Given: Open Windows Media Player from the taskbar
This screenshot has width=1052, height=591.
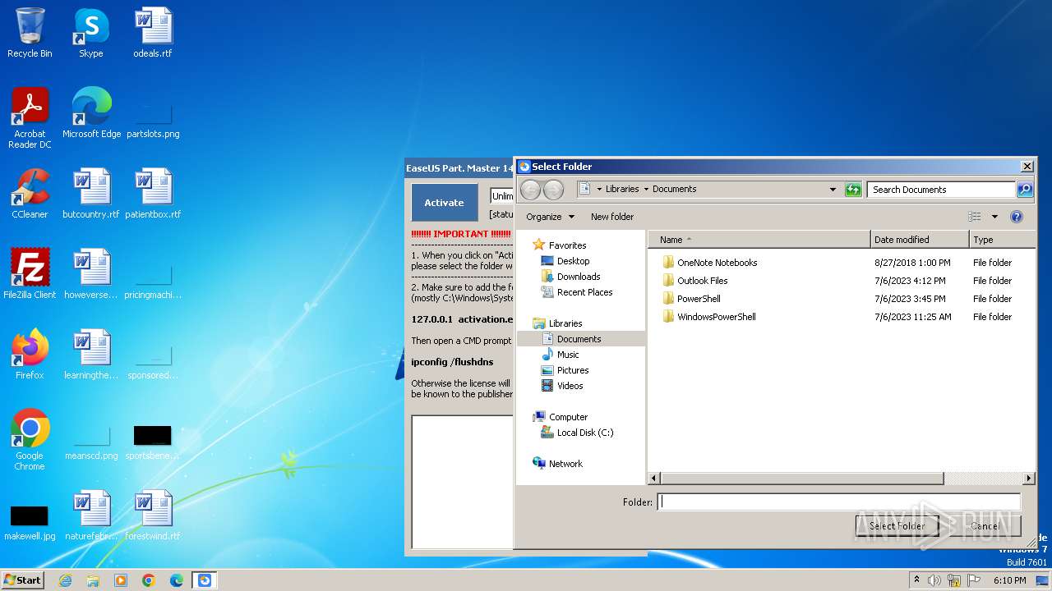Looking at the screenshot, I should click(x=121, y=580).
